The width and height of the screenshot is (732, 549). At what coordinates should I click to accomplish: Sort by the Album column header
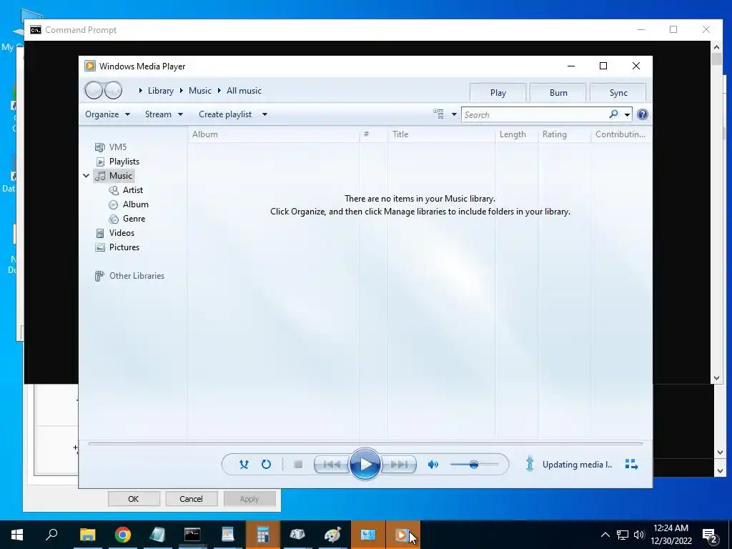(274, 134)
